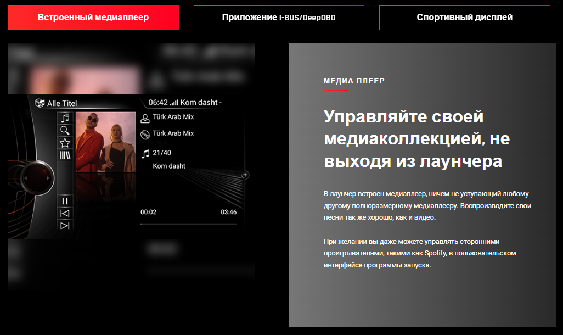Open the Встроенный медиаплеер tab
The width and height of the screenshot is (563, 335).
[x=93, y=18]
